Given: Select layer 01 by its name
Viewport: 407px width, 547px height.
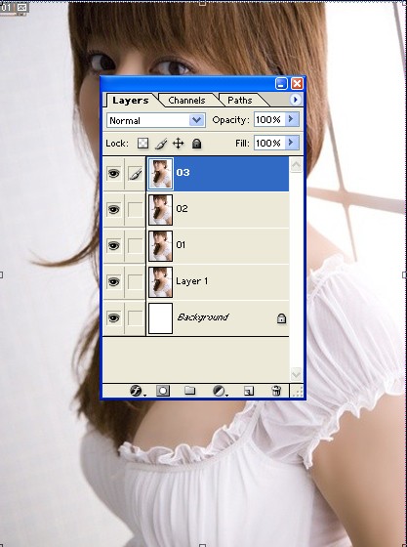Looking at the screenshot, I should tap(181, 244).
